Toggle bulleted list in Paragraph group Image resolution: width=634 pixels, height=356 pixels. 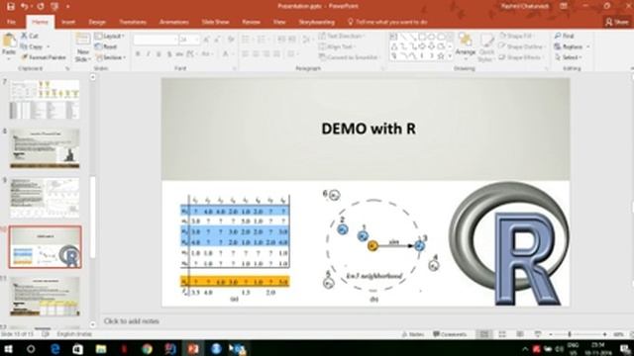[x=246, y=40]
